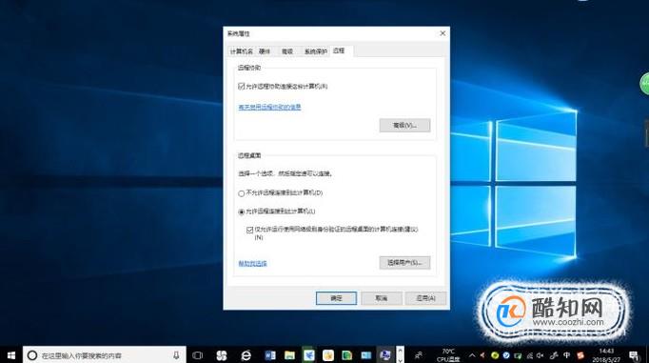Open the People icon in the taskbar
Viewport: 649px width, 363px height.
419,355
